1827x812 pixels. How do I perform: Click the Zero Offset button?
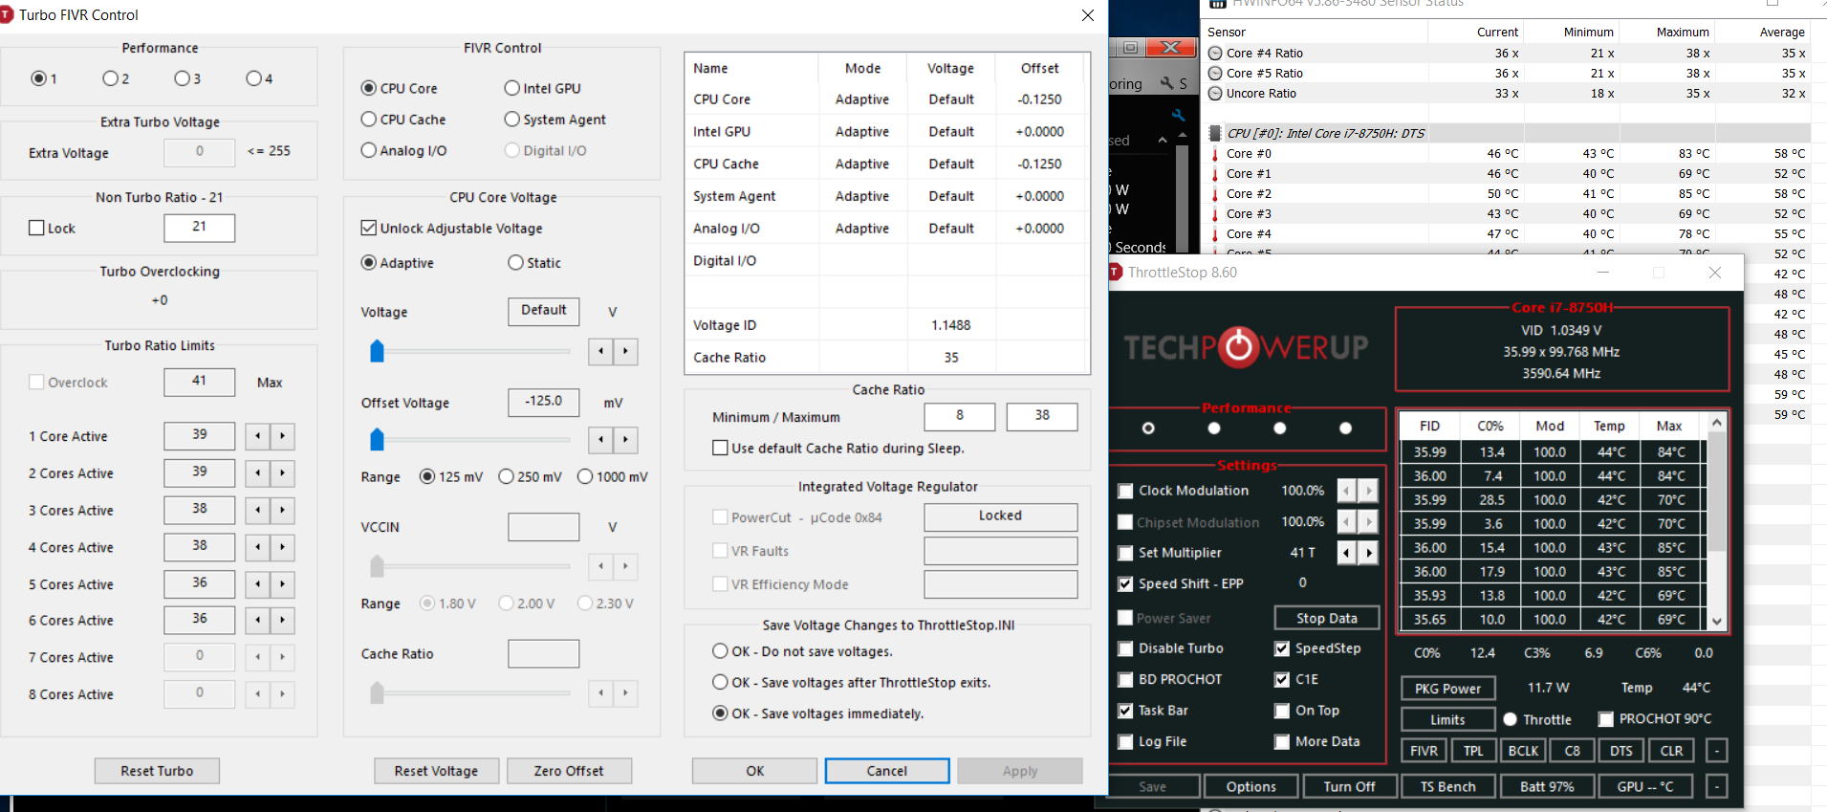(569, 771)
